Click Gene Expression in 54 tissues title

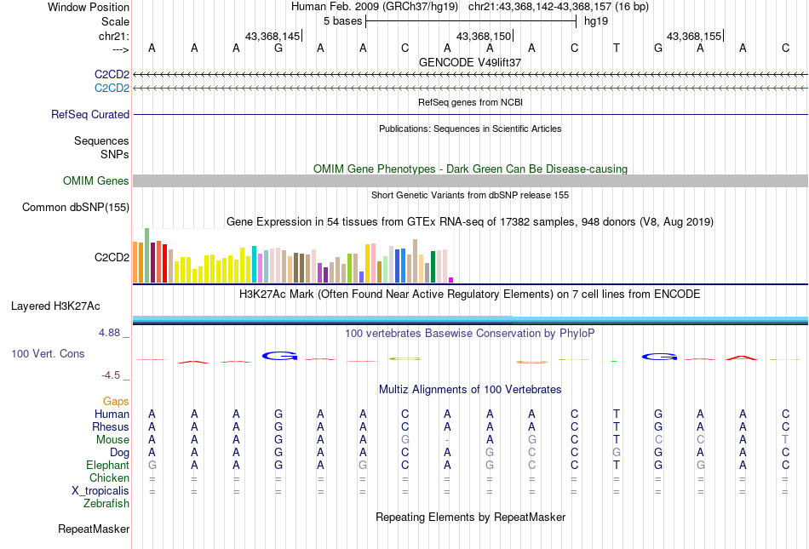click(x=470, y=221)
